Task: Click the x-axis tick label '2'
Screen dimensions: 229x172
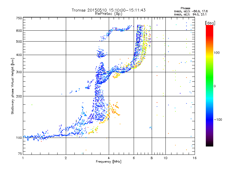Action: tap(66, 158)
